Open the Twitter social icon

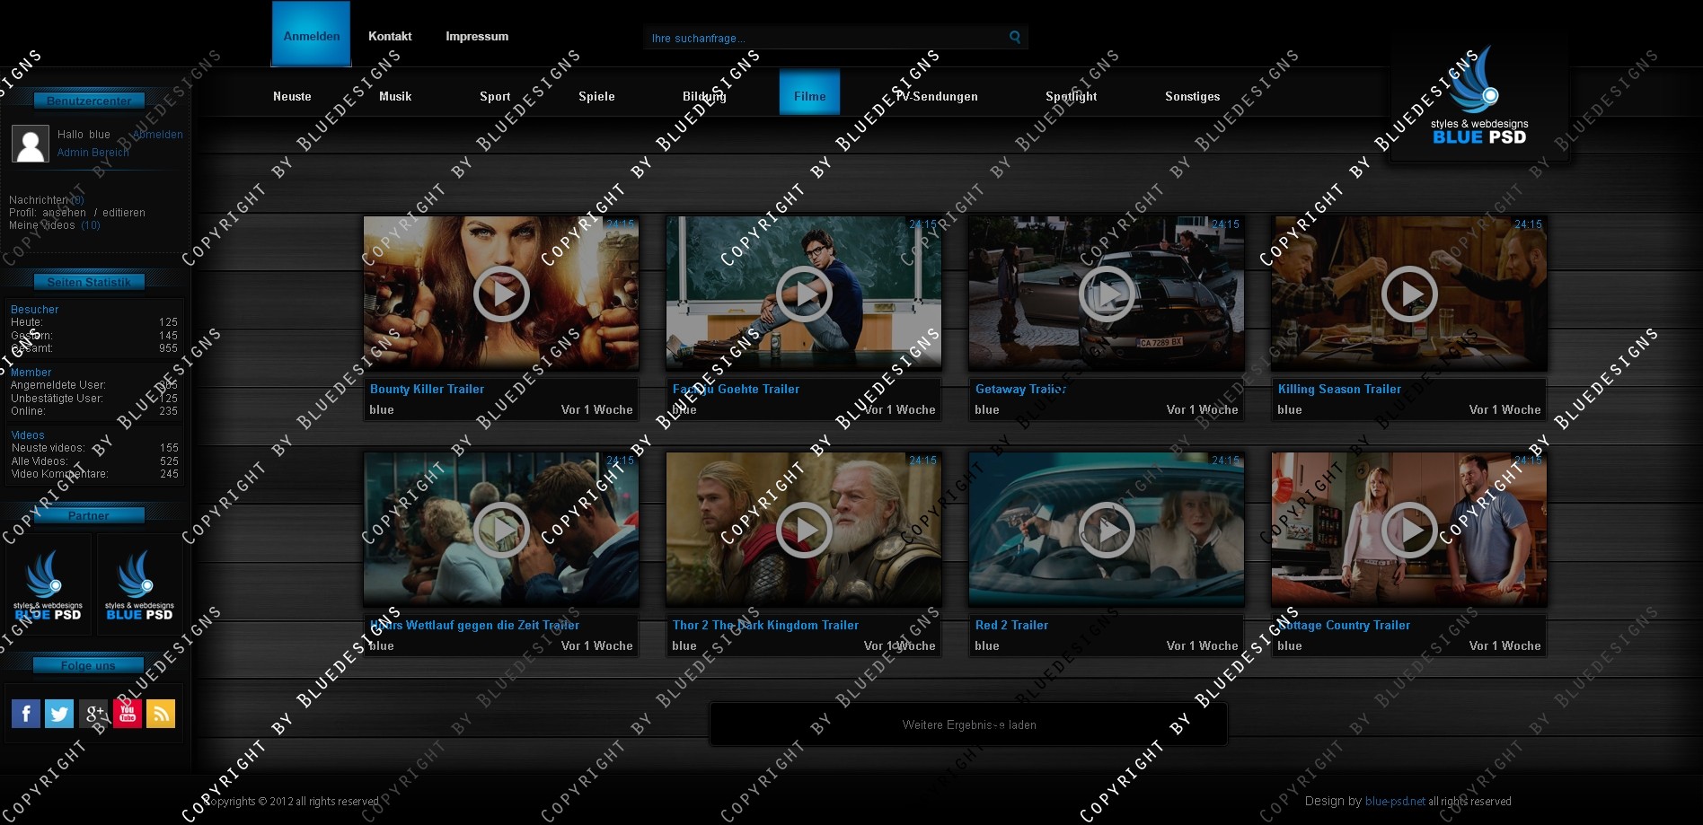click(59, 714)
